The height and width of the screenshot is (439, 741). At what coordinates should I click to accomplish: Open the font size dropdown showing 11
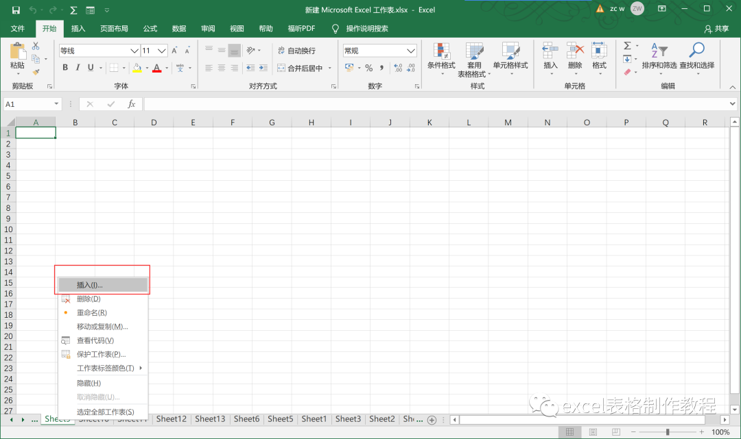[x=162, y=51]
